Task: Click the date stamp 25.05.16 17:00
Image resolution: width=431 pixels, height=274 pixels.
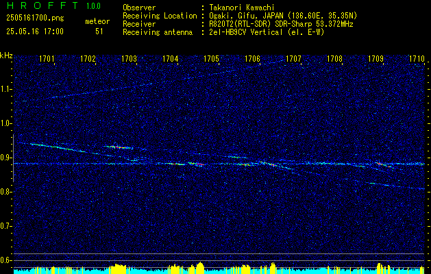Action: click(x=35, y=32)
